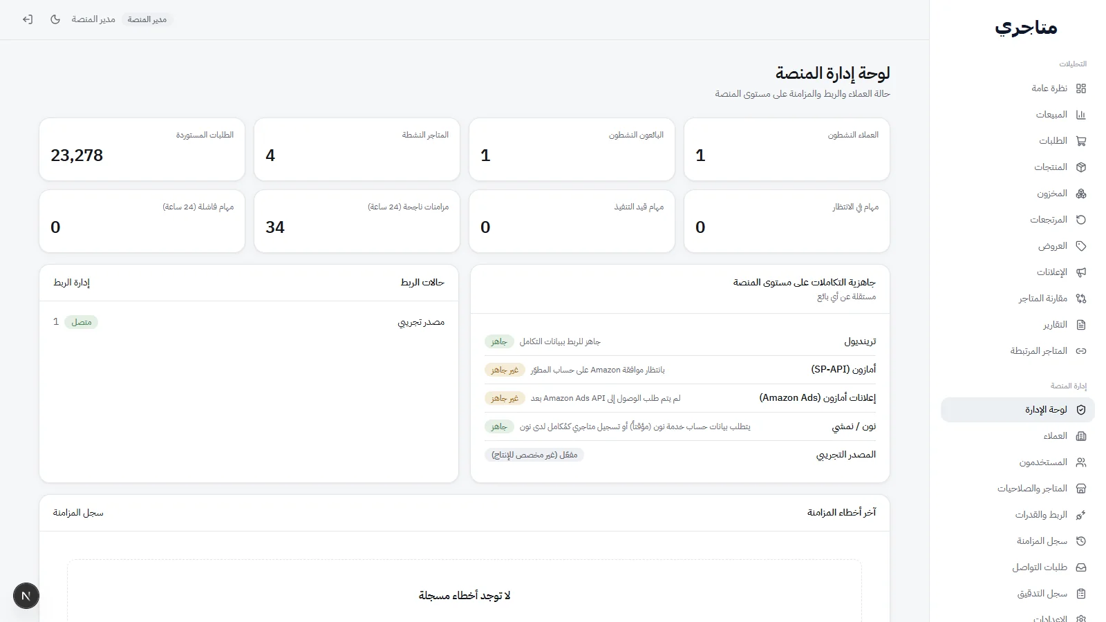The height and width of the screenshot is (622, 1106).
Task: Click the الطلبات المستوردة 23,278 card
Action: tap(142, 149)
